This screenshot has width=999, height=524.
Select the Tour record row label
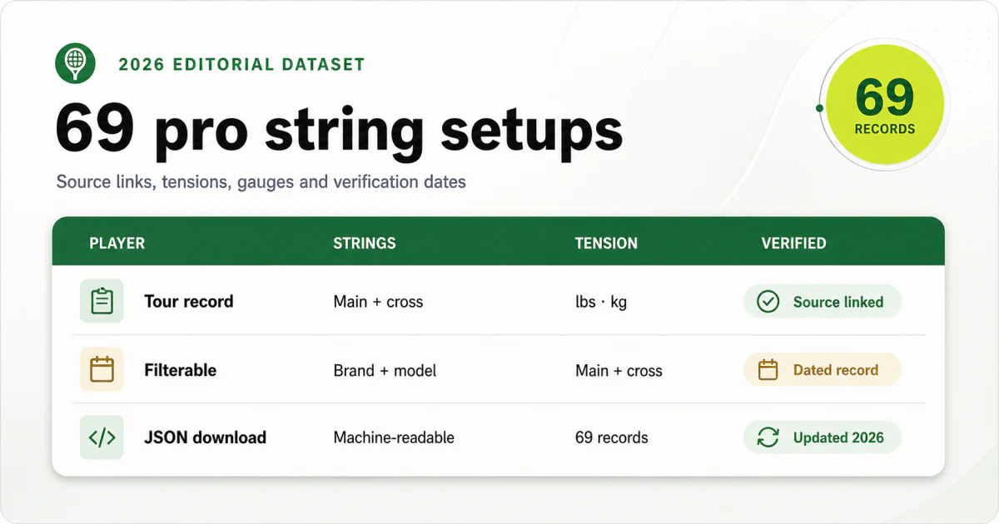(189, 301)
